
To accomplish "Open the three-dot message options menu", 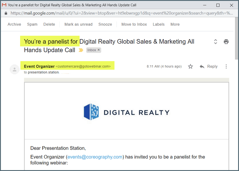I will tap(226, 66).
